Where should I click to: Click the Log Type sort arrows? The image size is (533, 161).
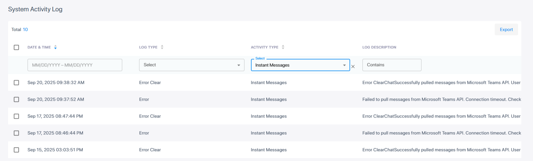pyautogui.click(x=162, y=47)
